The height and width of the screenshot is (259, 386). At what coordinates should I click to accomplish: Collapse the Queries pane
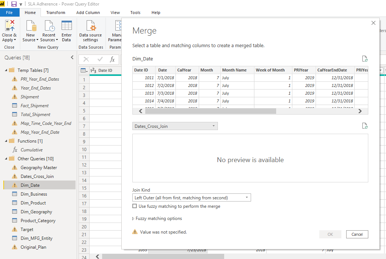pyautogui.click(x=72, y=57)
